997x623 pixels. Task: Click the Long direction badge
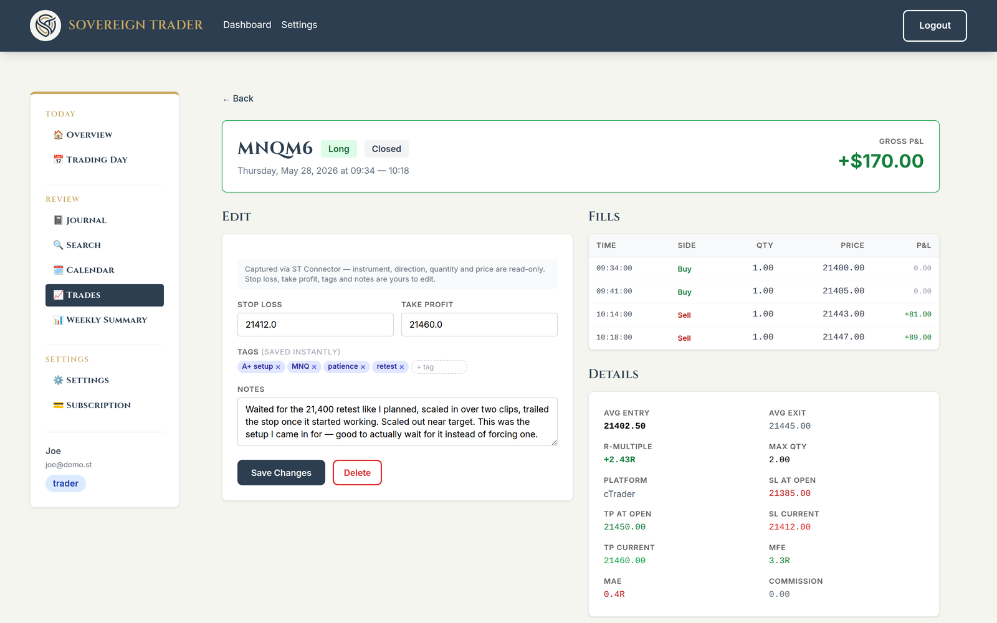pyautogui.click(x=339, y=149)
